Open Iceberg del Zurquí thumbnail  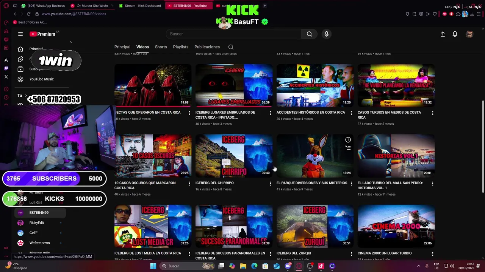point(315,226)
